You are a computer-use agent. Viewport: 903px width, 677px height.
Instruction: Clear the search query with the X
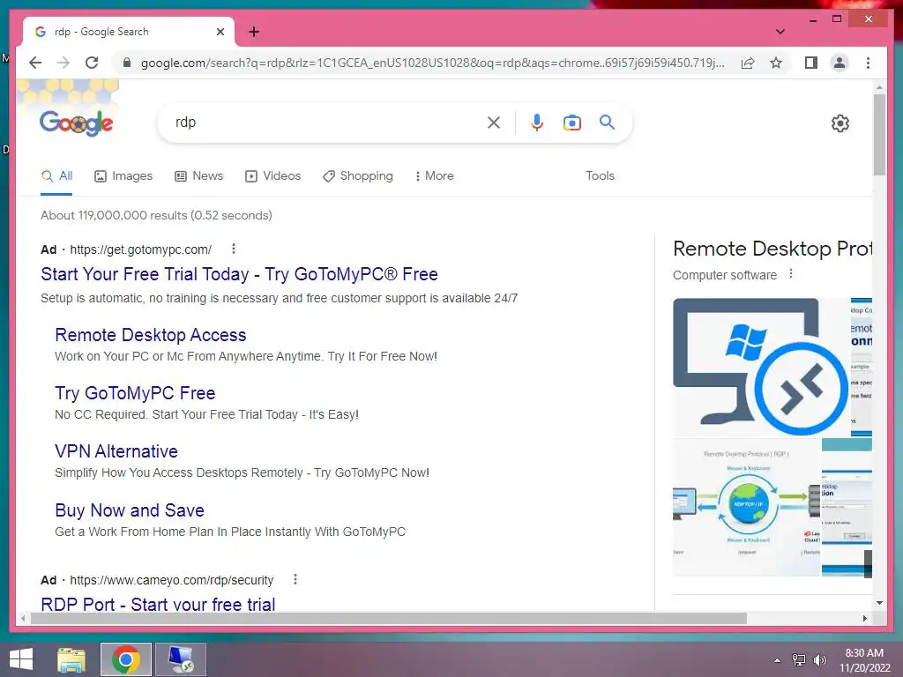494,122
